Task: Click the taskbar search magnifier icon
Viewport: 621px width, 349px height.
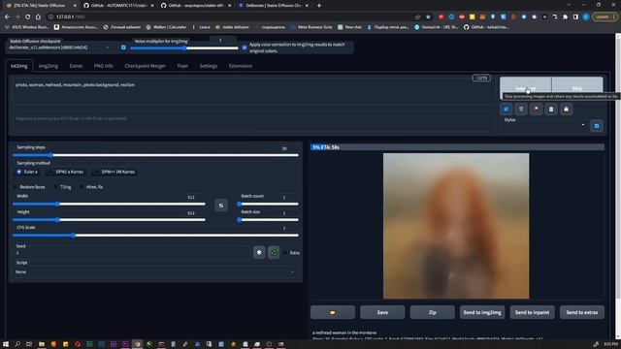Action: tap(17, 344)
